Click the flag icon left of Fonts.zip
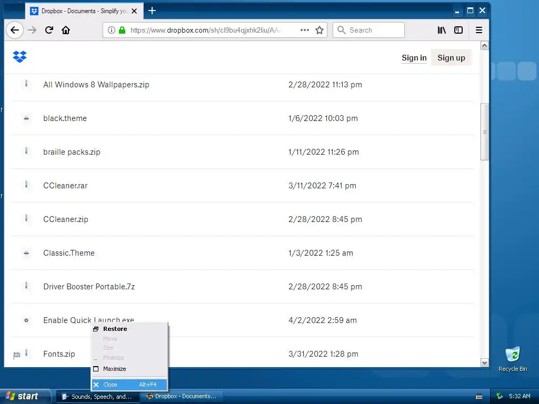The height and width of the screenshot is (404, 539). pyautogui.click(x=16, y=355)
